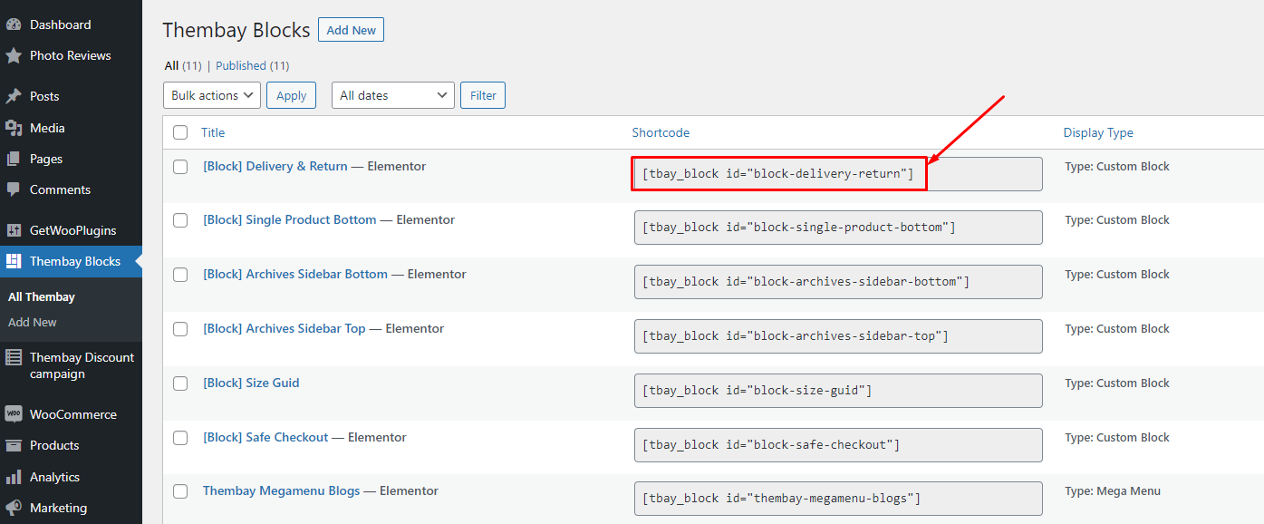Open the Bulk actions dropdown
The image size is (1264, 524).
[212, 95]
